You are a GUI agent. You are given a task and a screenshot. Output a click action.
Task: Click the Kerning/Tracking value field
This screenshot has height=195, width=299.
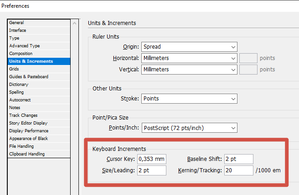[x=238, y=170]
